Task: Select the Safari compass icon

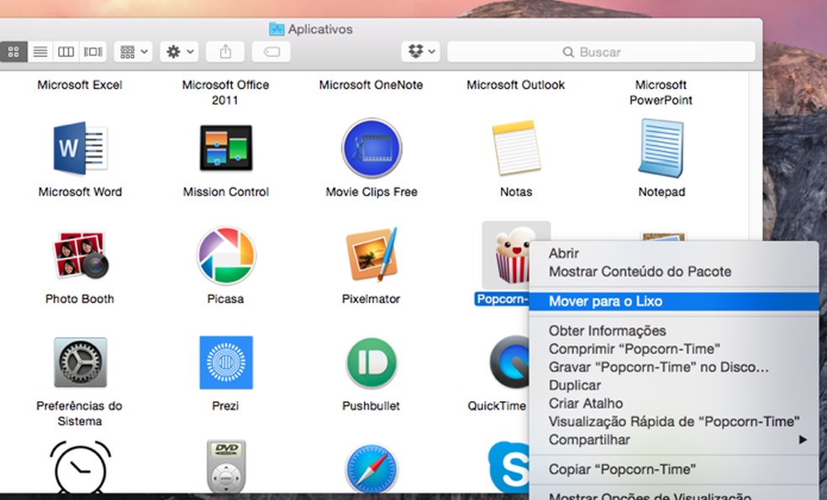Action: pyautogui.click(x=371, y=468)
